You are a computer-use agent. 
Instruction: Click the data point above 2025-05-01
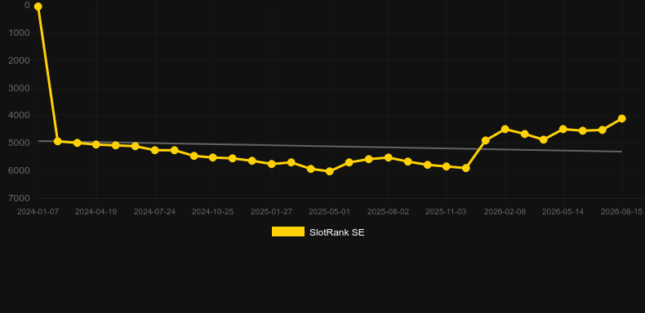click(330, 171)
